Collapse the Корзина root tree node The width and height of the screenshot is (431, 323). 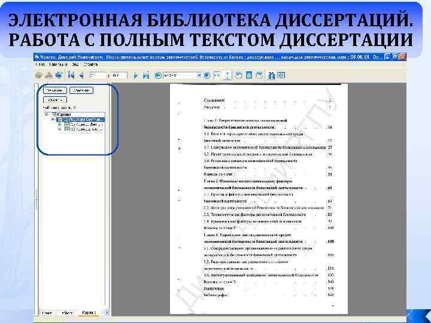[47, 114]
